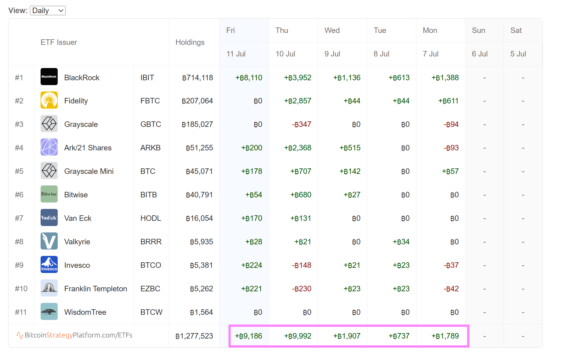Click the Ark/21 Shares logo icon
The image size is (562, 359).
49,147
